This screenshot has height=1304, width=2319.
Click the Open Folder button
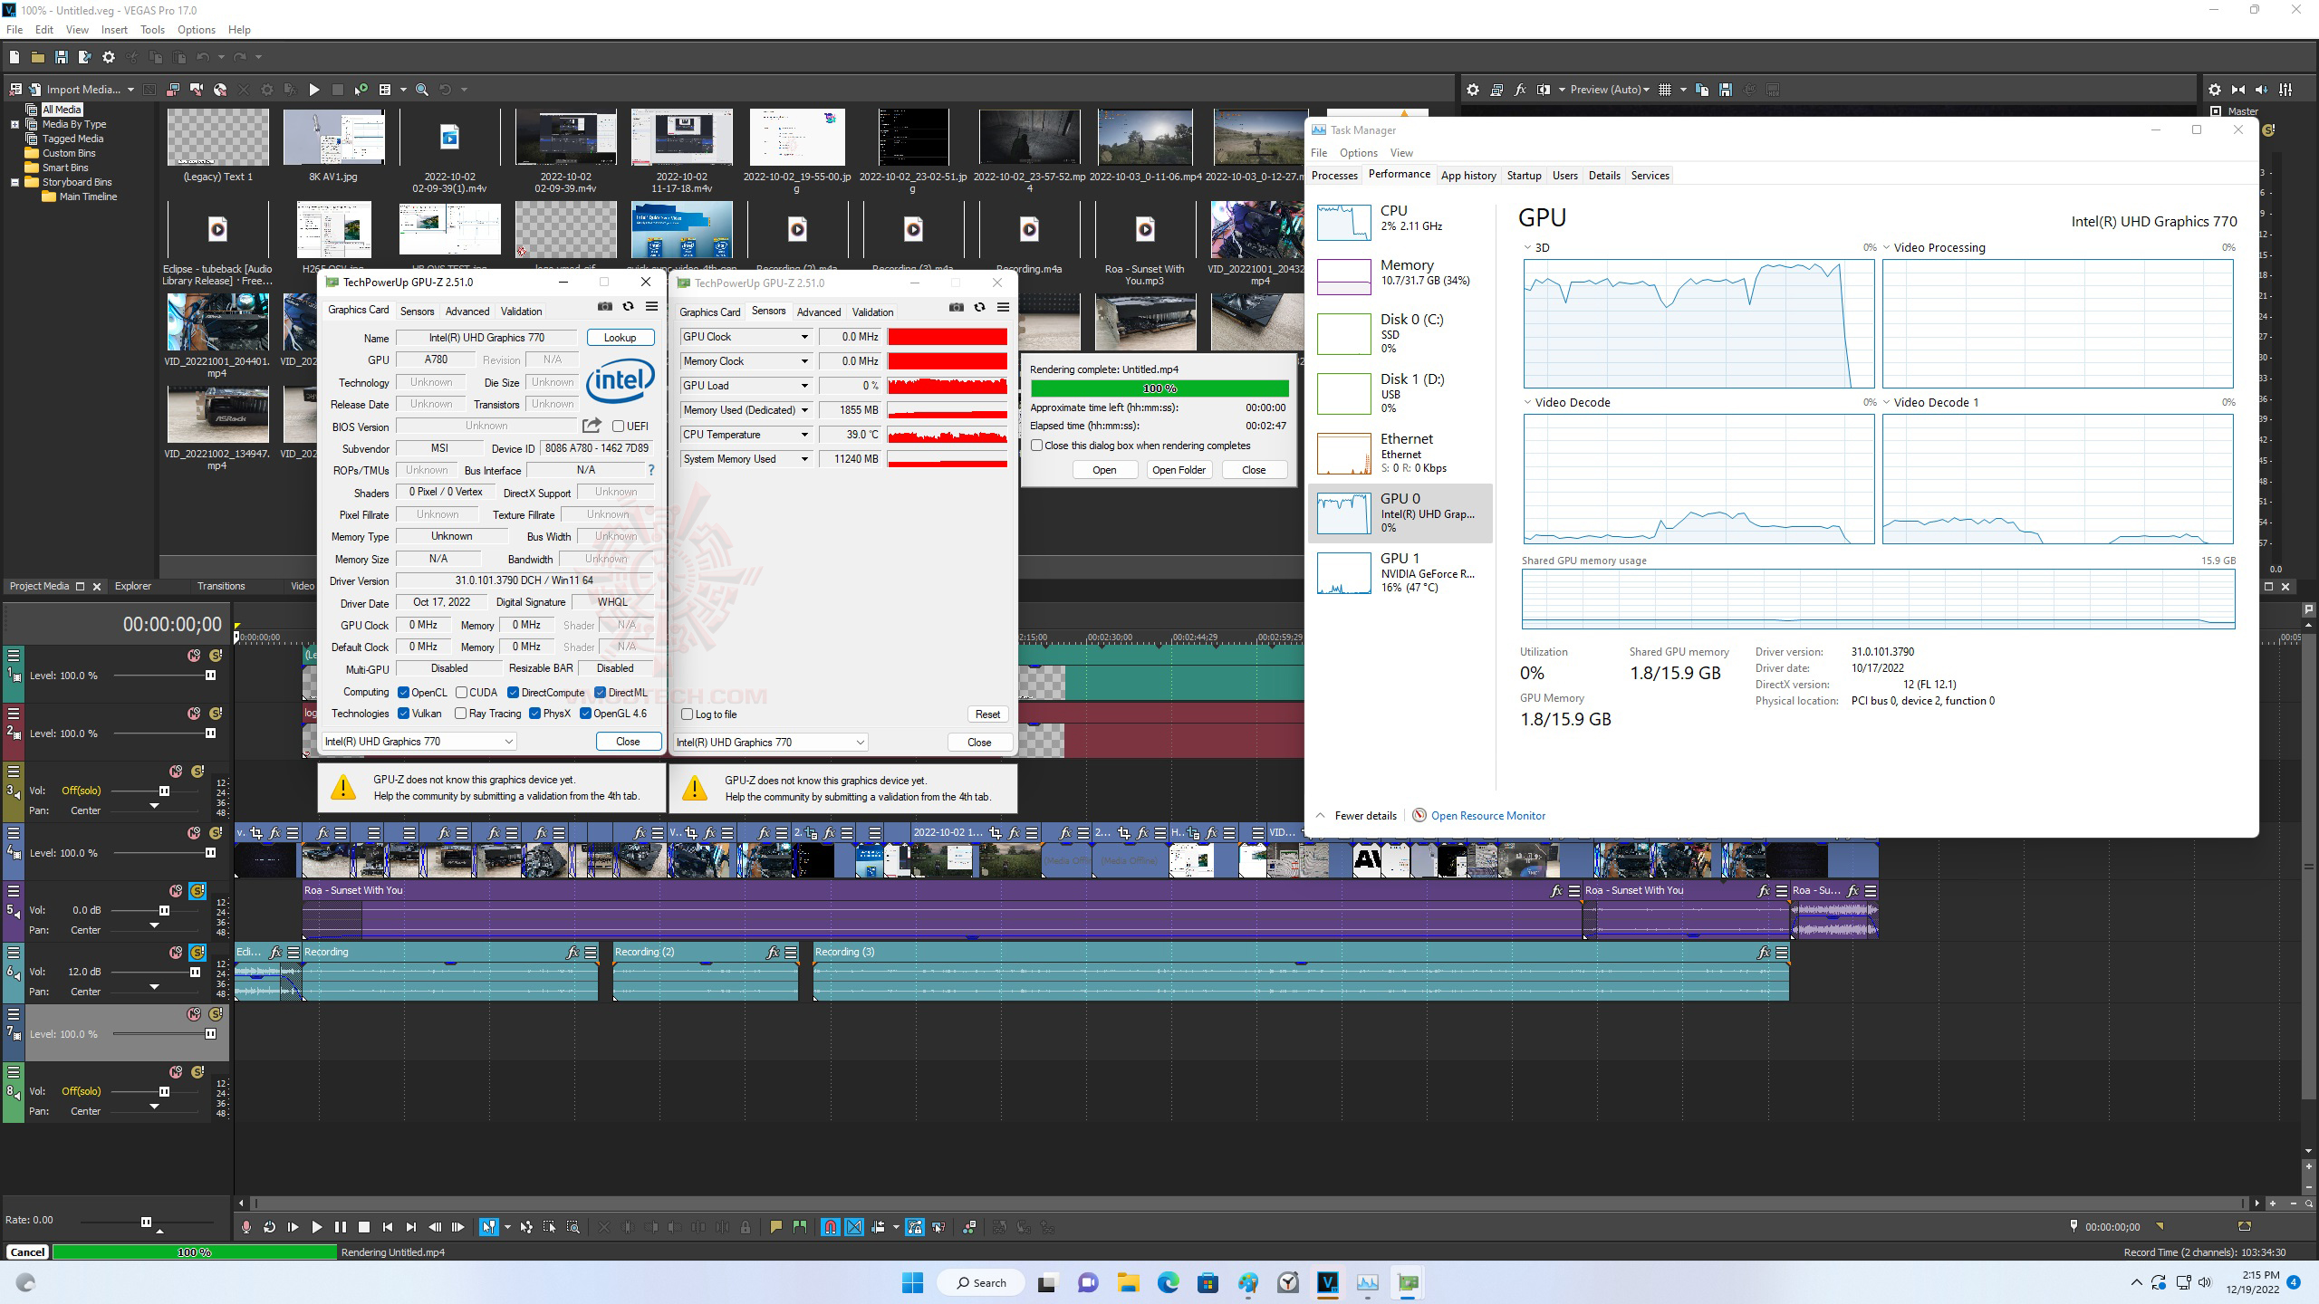(1179, 470)
